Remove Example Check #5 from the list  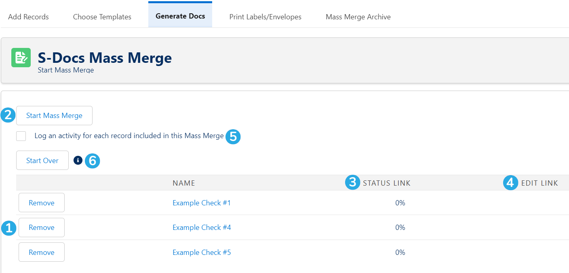click(x=42, y=252)
